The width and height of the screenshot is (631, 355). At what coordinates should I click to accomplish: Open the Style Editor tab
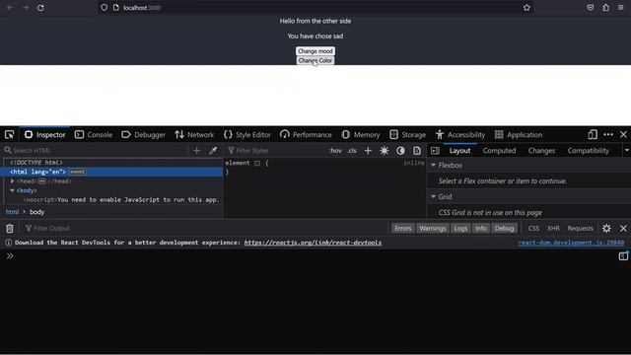tap(247, 135)
